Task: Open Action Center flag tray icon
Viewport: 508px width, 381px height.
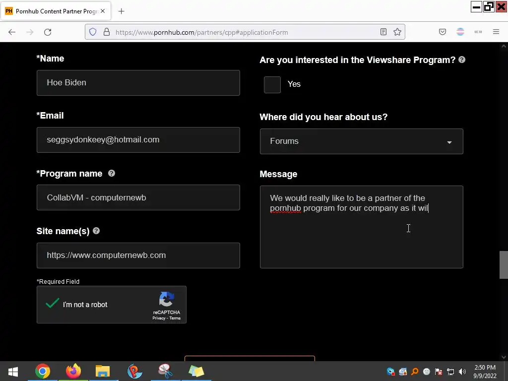Action: [x=439, y=372]
